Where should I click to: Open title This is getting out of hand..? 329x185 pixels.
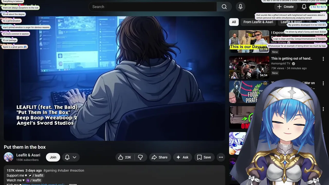(291, 58)
